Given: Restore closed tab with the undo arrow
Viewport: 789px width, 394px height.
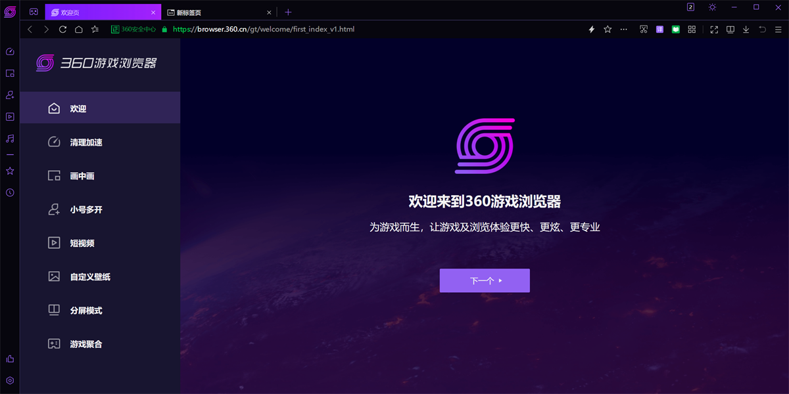Looking at the screenshot, I should [x=761, y=29].
